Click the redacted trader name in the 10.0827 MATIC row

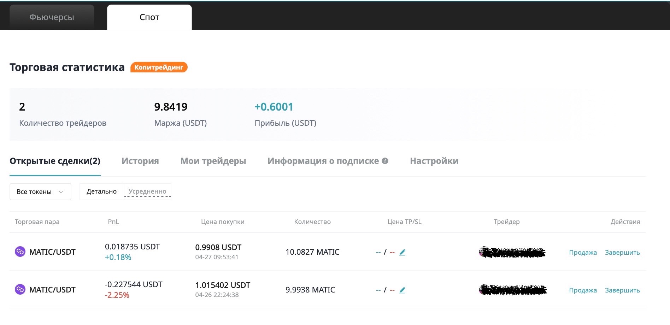(x=512, y=252)
